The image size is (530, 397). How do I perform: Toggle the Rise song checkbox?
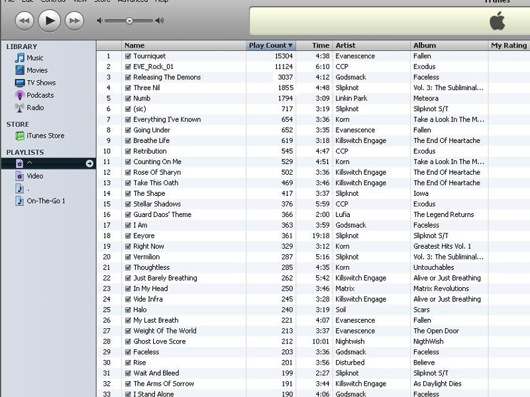(128, 363)
